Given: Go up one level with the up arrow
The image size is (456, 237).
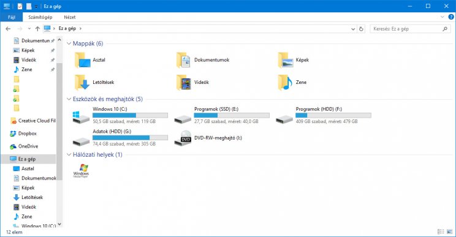Looking at the screenshot, I should (37, 29).
